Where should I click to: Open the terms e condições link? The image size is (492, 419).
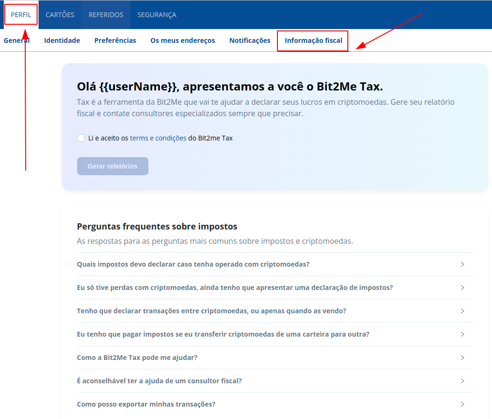(158, 138)
